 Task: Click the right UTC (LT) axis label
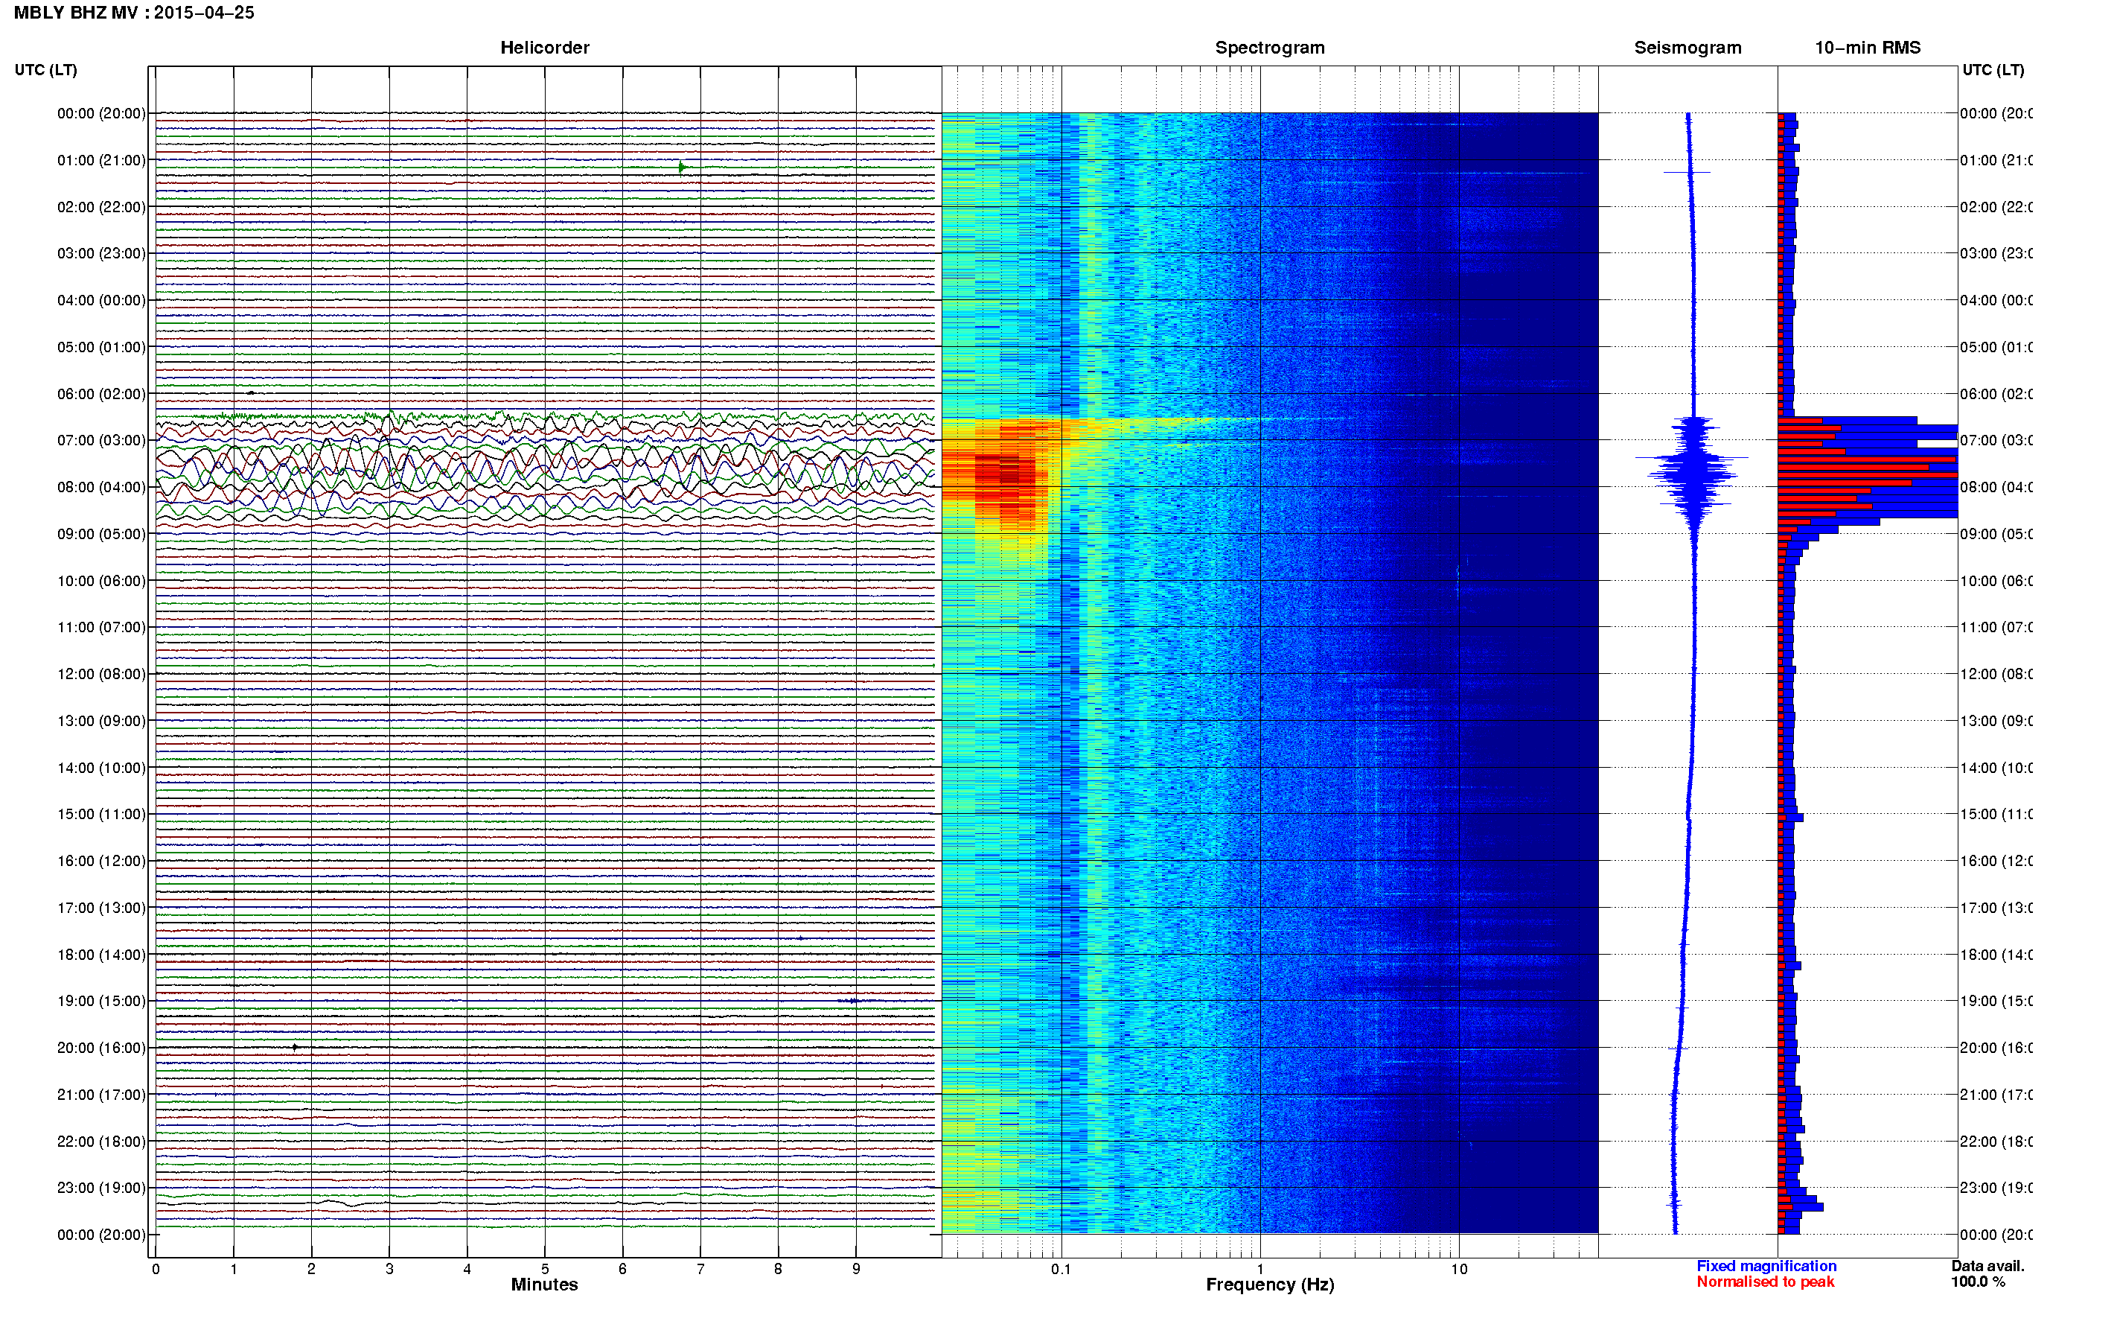coord(1993,70)
